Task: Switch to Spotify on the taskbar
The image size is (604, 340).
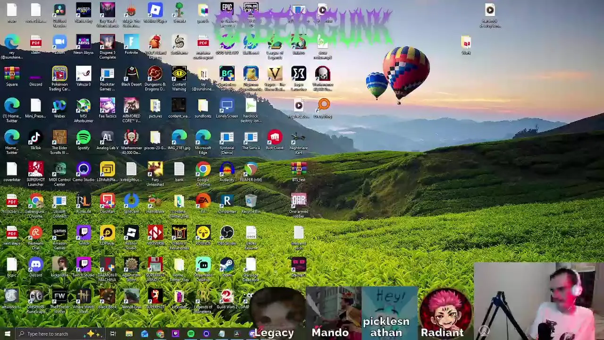Action: coord(191,334)
